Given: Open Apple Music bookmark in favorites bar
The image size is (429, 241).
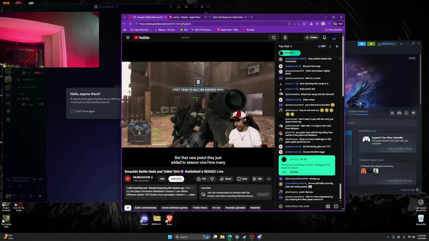Looking at the screenshot, I should (x=228, y=30).
